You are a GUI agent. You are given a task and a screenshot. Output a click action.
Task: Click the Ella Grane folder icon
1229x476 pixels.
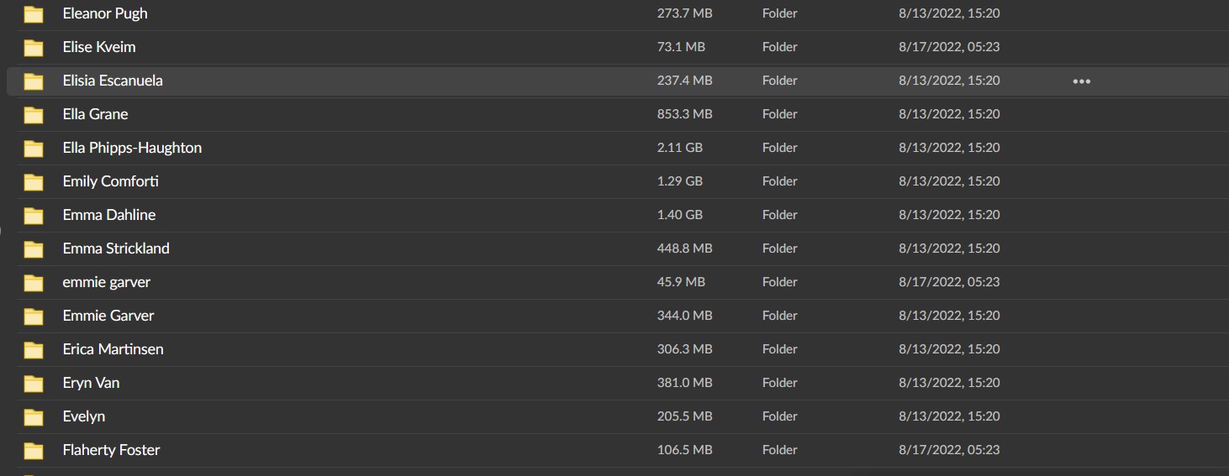pyautogui.click(x=34, y=115)
